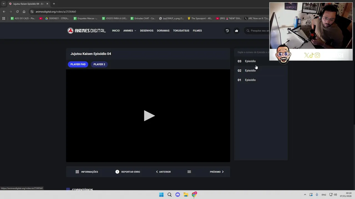Open The Spaceport bookmark
This screenshot has width=355, height=199.
[200, 19]
